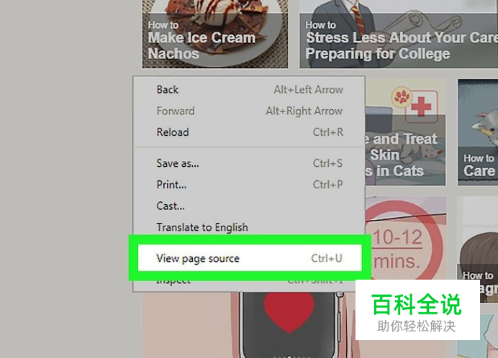Viewport: 498px width, 358px height.
Task: Choose Back in the context menu
Action: point(250,89)
